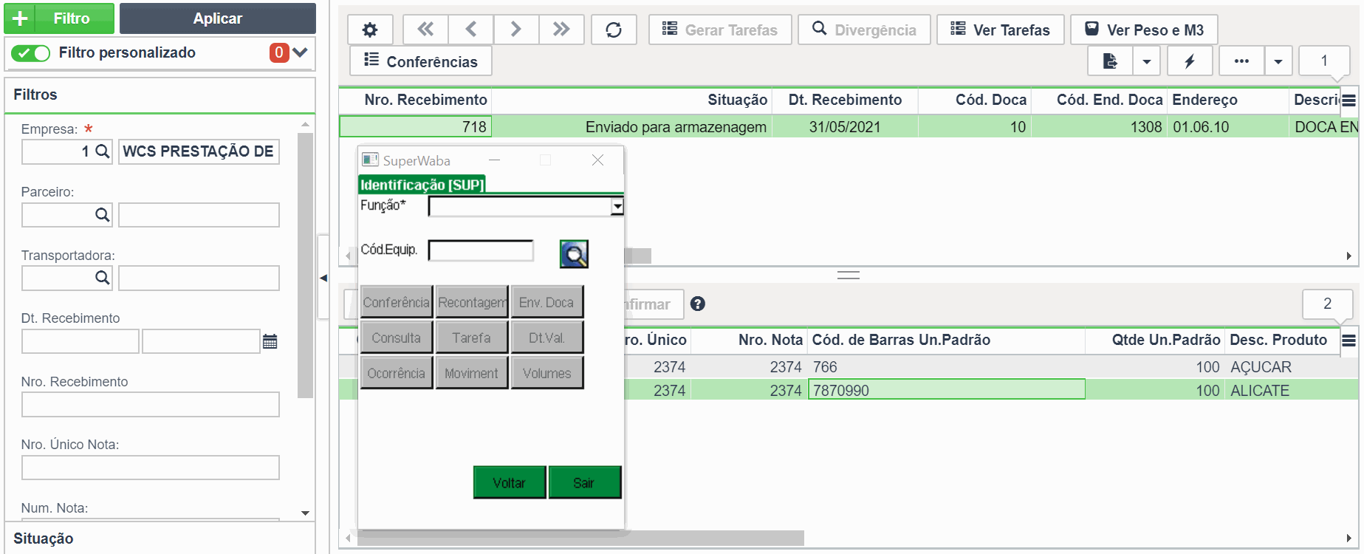This screenshot has width=1364, height=554.
Task: Expand Filtro personalizado chevron
Action: [300, 52]
